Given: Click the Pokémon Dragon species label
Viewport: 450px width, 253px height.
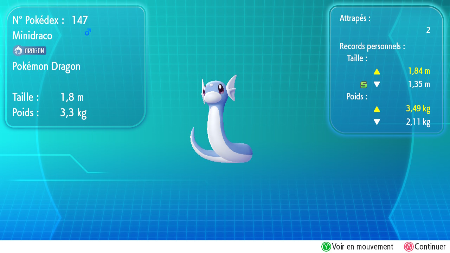Looking at the screenshot, I should point(46,66).
